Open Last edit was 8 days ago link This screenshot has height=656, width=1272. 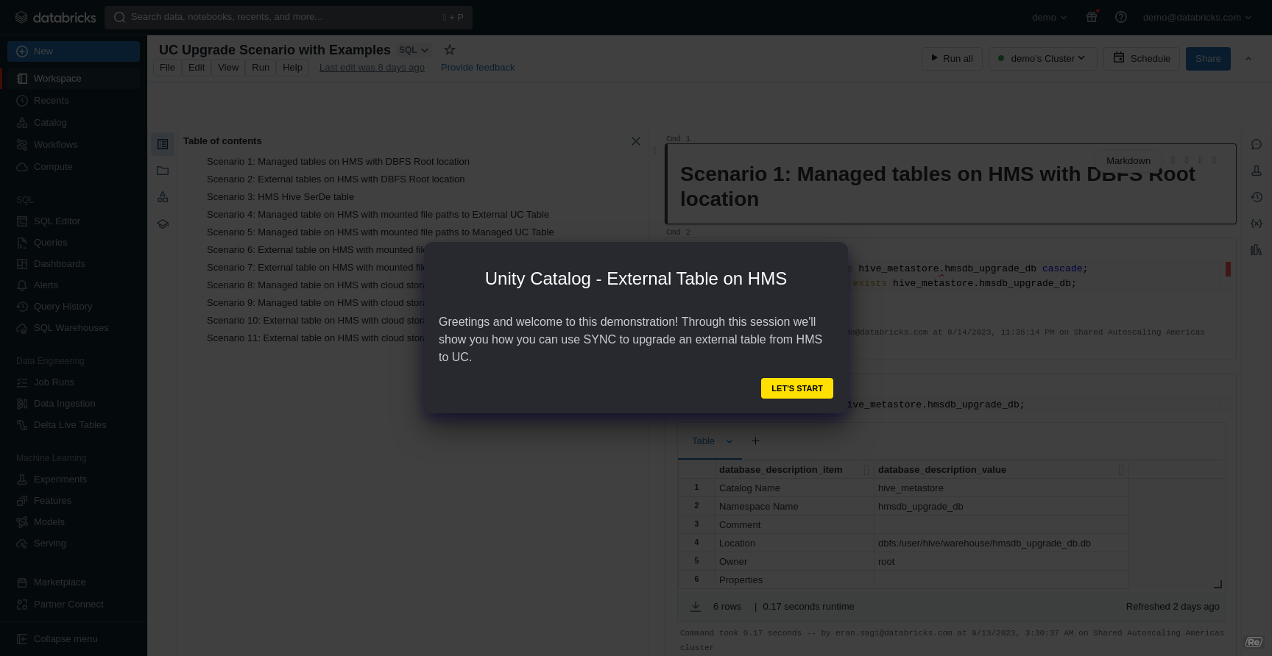pos(372,68)
